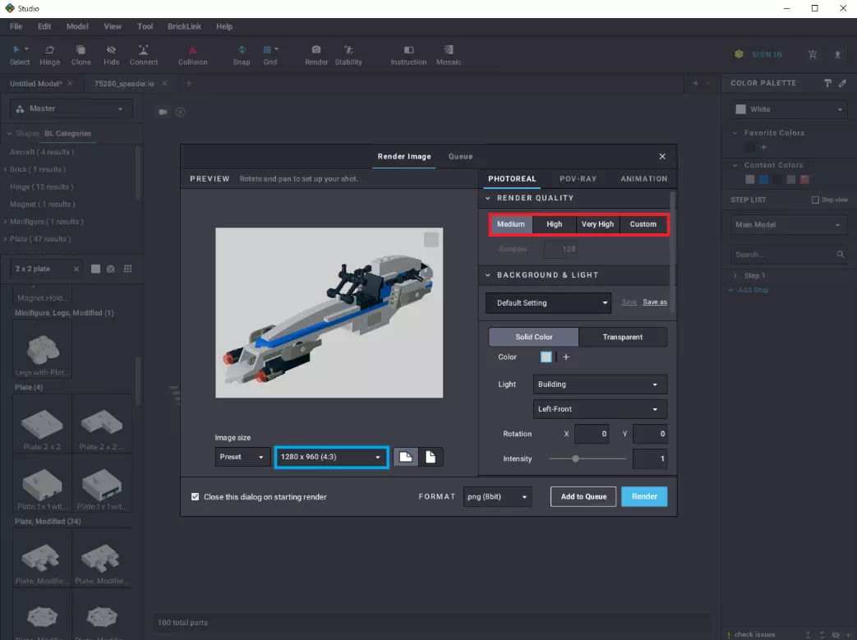The image size is (857, 640).
Task: Open the Mosaic tool
Action: coord(448,55)
